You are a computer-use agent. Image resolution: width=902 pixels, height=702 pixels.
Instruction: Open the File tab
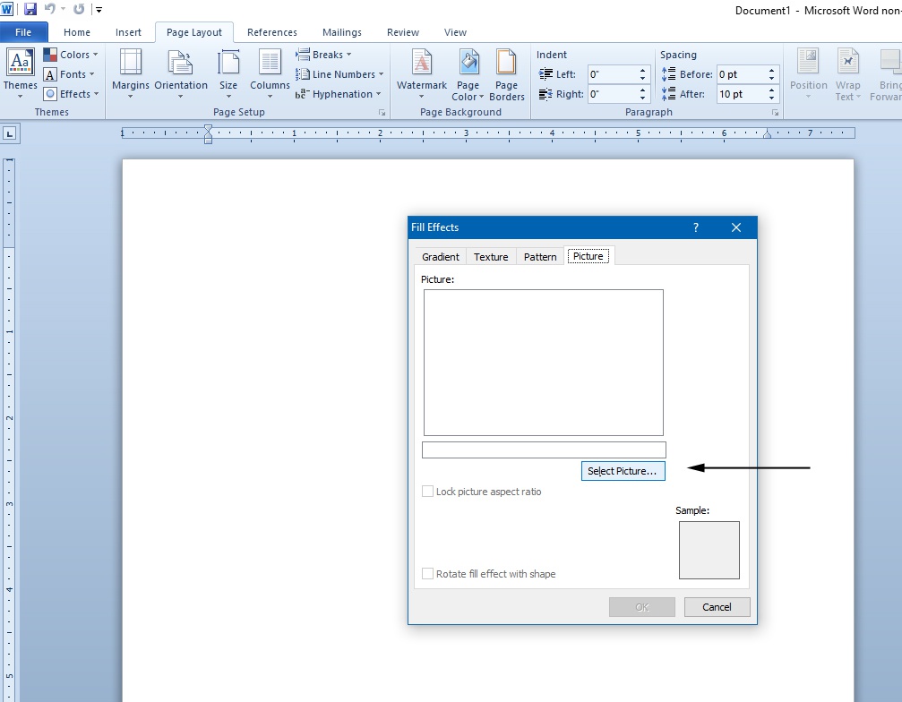(23, 32)
